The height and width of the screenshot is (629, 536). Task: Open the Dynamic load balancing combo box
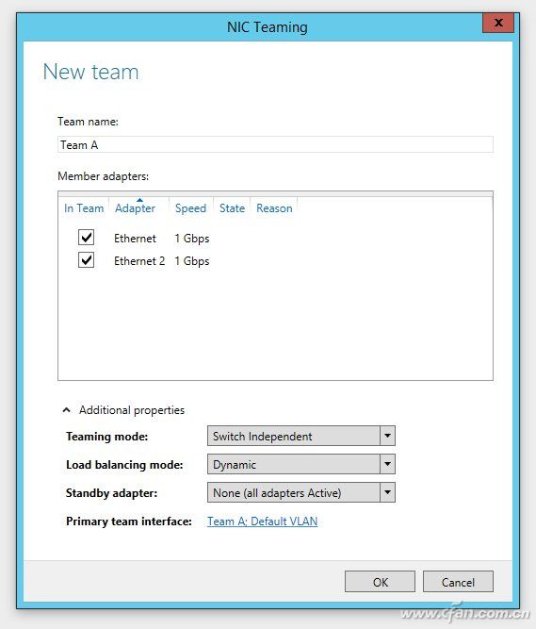point(301,464)
